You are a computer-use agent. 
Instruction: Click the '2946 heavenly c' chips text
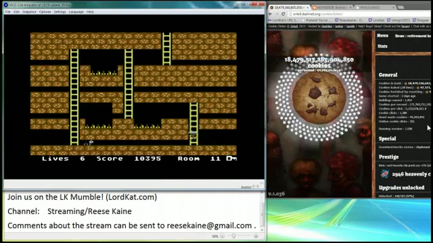411,174
